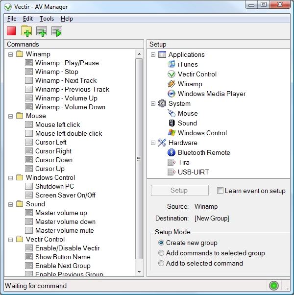Select Enable/Disable Vectir command
The width and height of the screenshot is (294, 295).
tap(67, 248)
